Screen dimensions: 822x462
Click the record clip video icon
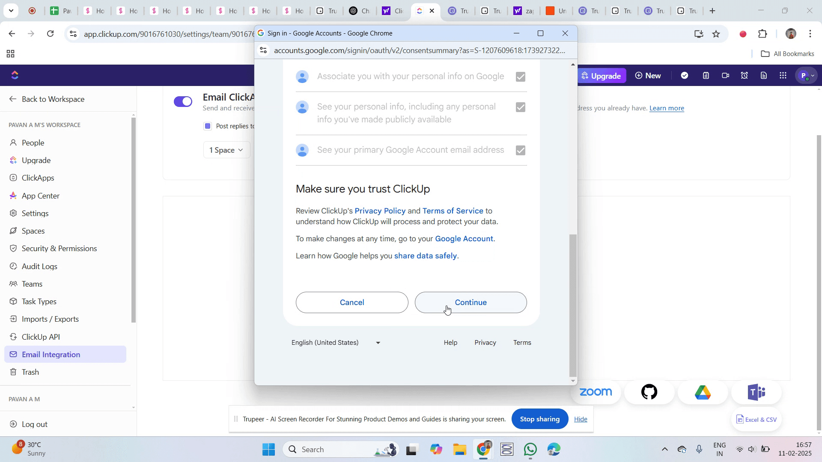coord(725,76)
